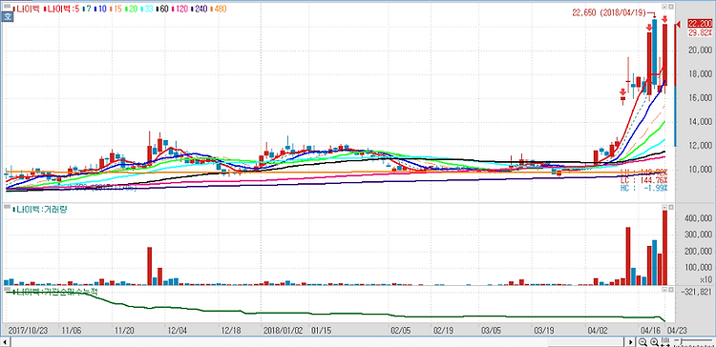
Task: Click the HC : -1.99% indicator text
Action: pyautogui.click(x=643, y=188)
